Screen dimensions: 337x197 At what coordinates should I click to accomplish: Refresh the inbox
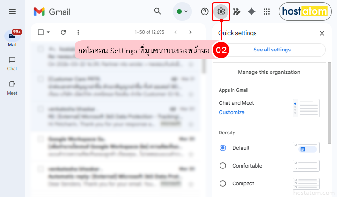click(63, 32)
